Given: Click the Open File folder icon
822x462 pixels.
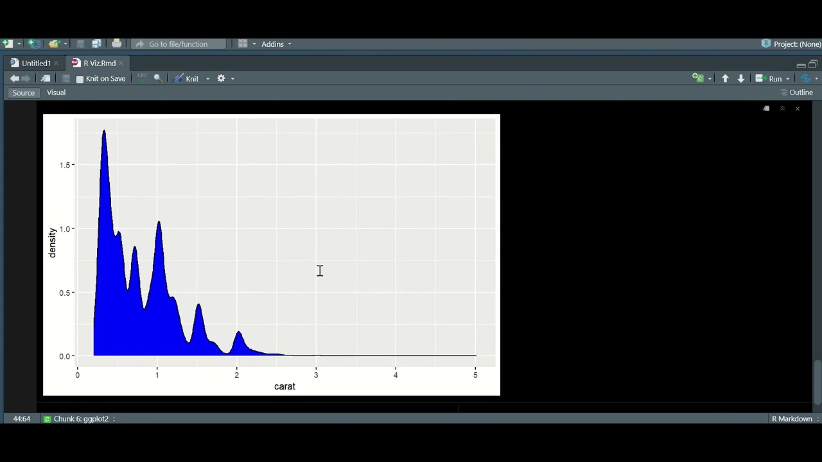Looking at the screenshot, I should point(54,44).
